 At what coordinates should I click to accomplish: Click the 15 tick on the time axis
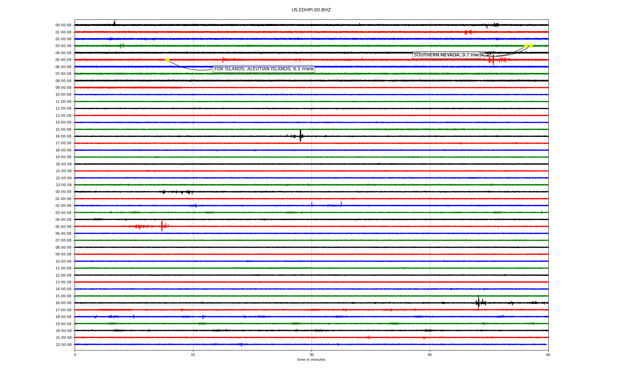point(193,355)
